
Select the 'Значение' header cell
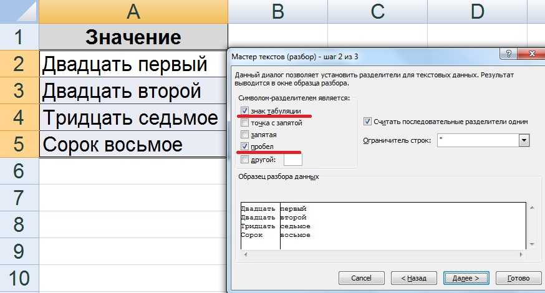[x=133, y=37]
